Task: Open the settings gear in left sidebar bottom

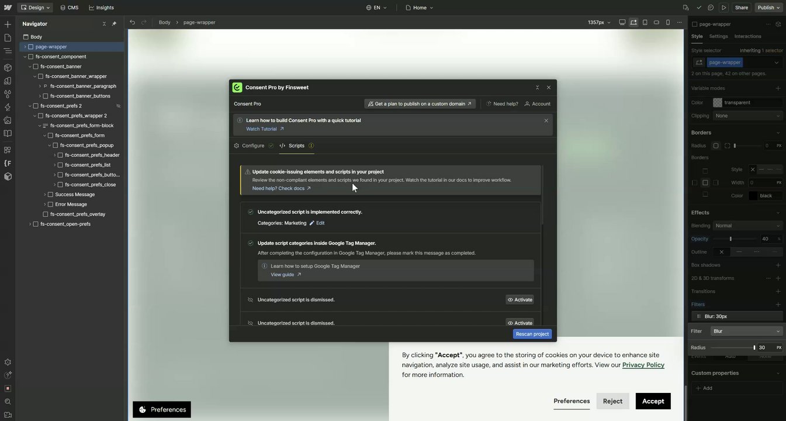Action: (8, 363)
